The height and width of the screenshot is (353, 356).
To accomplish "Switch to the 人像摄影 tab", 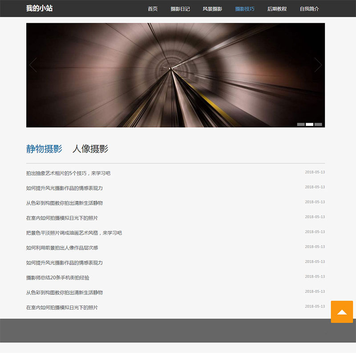I will click(90, 149).
